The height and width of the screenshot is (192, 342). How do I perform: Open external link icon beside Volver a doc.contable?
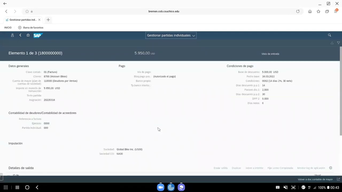[338, 179]
